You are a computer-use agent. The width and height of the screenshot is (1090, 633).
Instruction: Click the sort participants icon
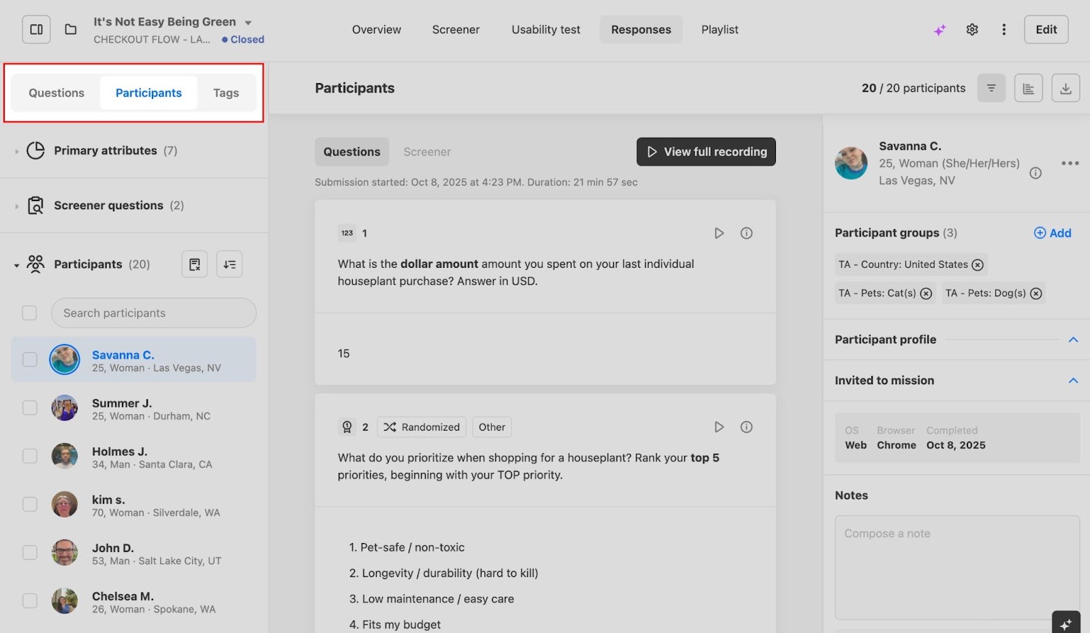click(x=230, y=264)
